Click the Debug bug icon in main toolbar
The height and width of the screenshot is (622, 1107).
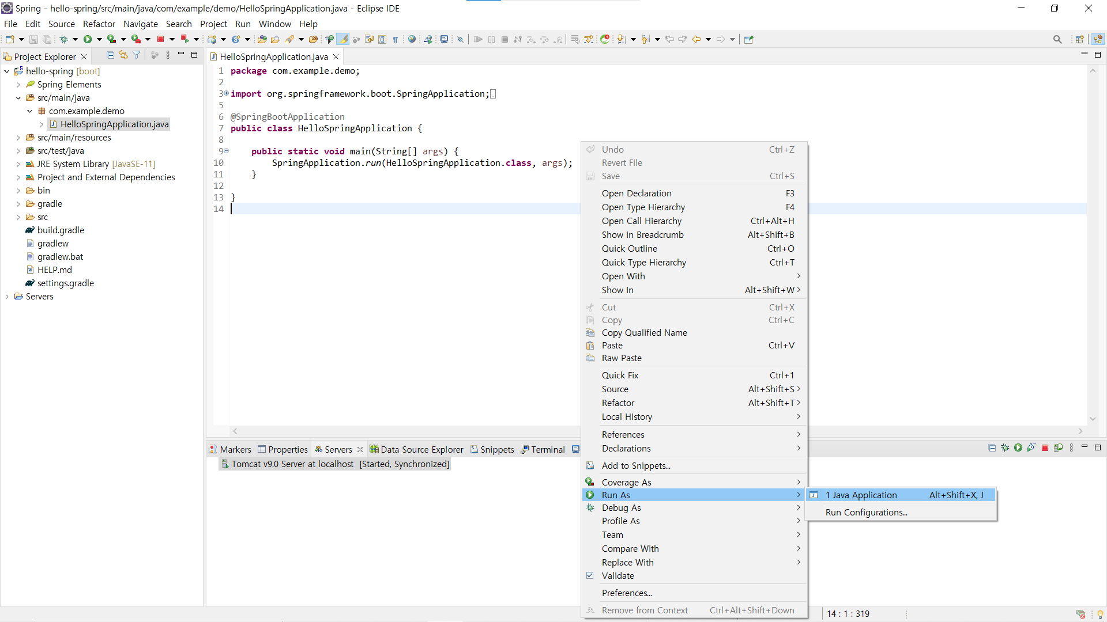[x=64, y=39]
